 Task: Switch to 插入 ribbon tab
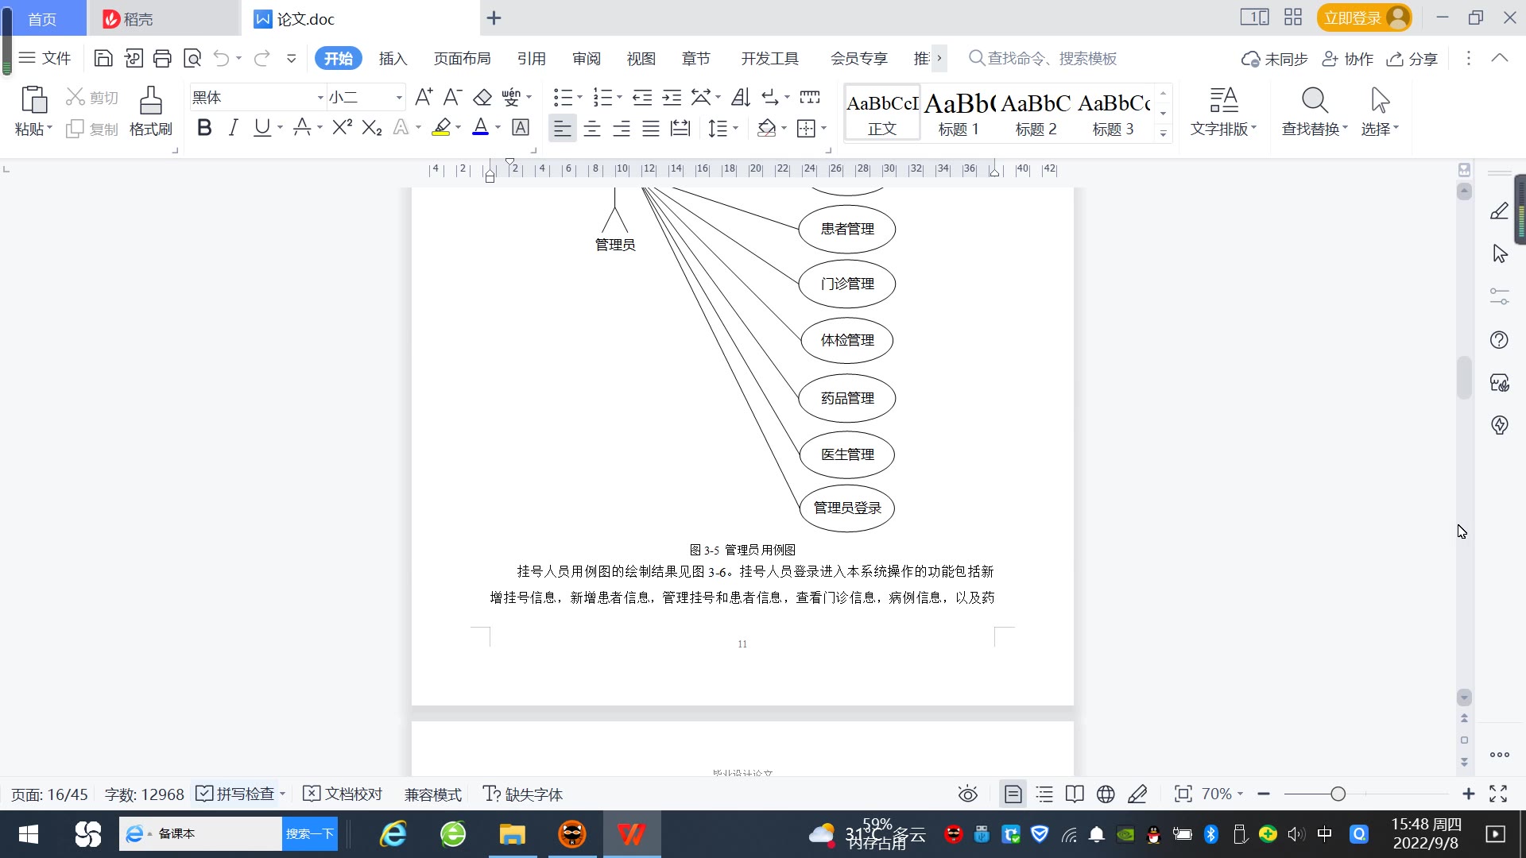(393, 59)
